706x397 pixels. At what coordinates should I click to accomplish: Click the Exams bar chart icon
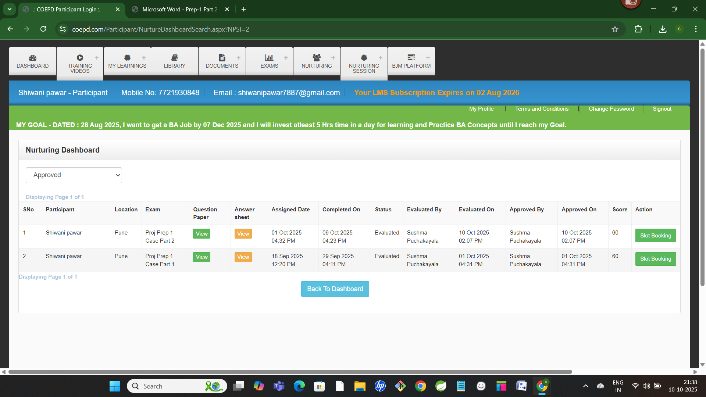[x=269, y=58]
